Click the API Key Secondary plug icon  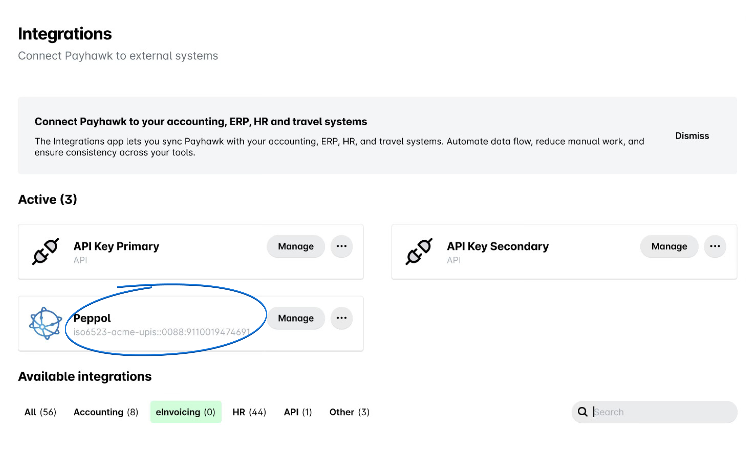(x=419, y=252)
